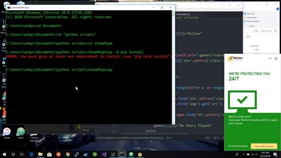Image resolution: width=281 pixels, height=158 pixels.
Task: Open Atom desktop shortcut
Action: 21,133
